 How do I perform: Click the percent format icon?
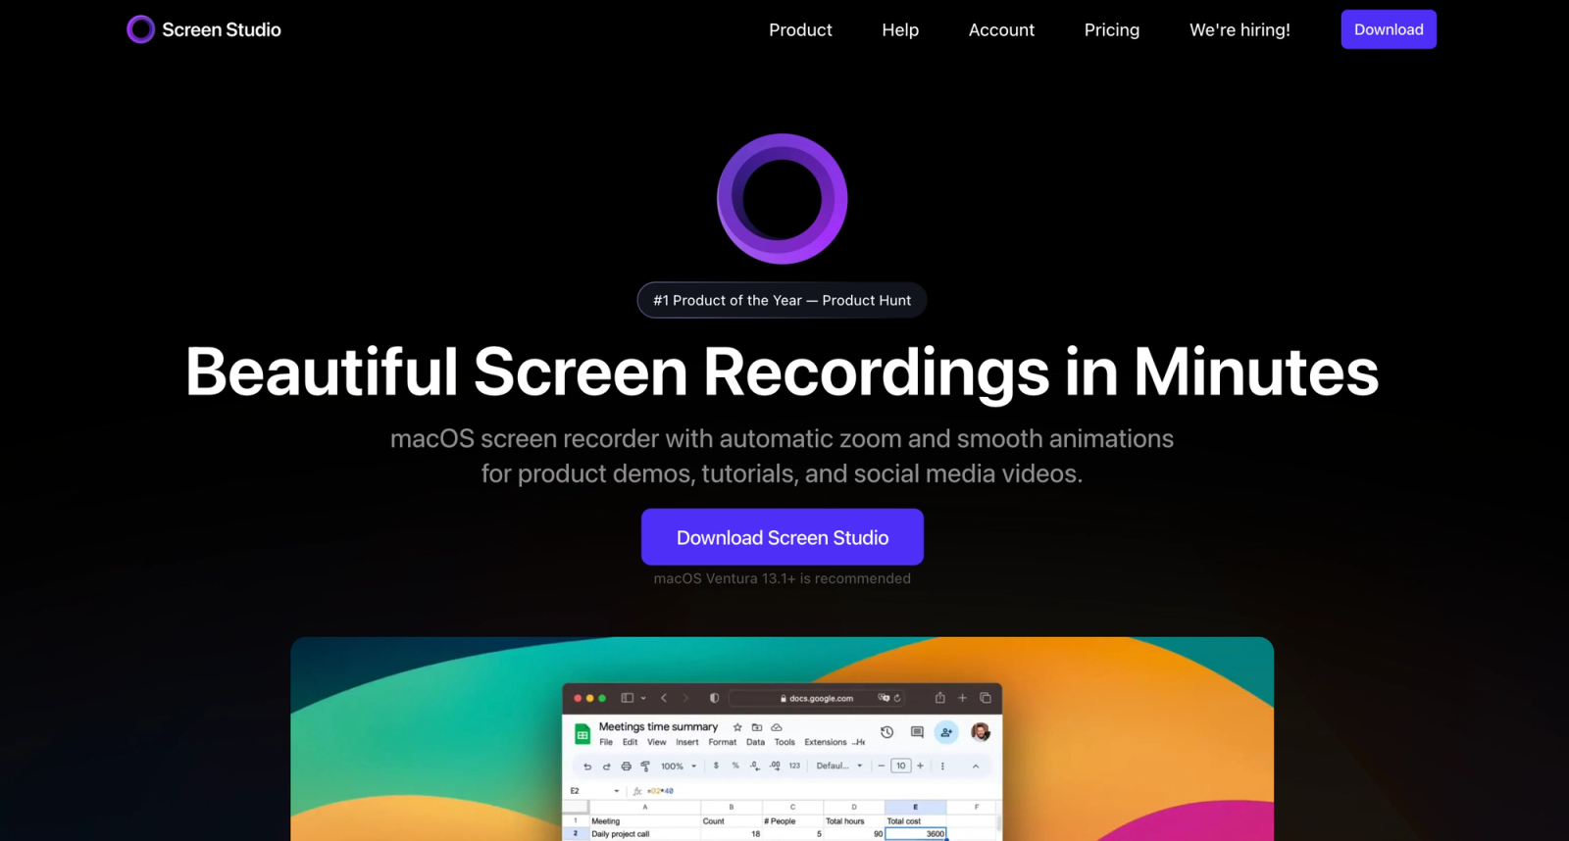point(735,766)
